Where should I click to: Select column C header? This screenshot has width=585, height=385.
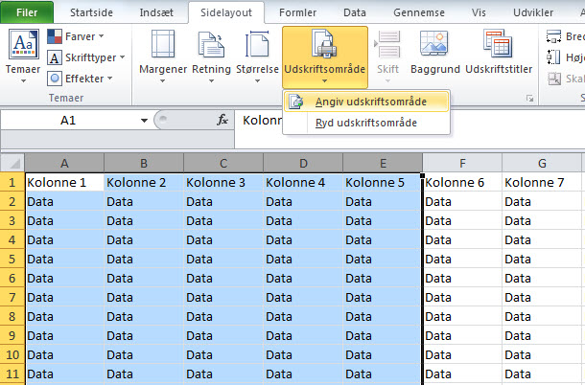223,163
